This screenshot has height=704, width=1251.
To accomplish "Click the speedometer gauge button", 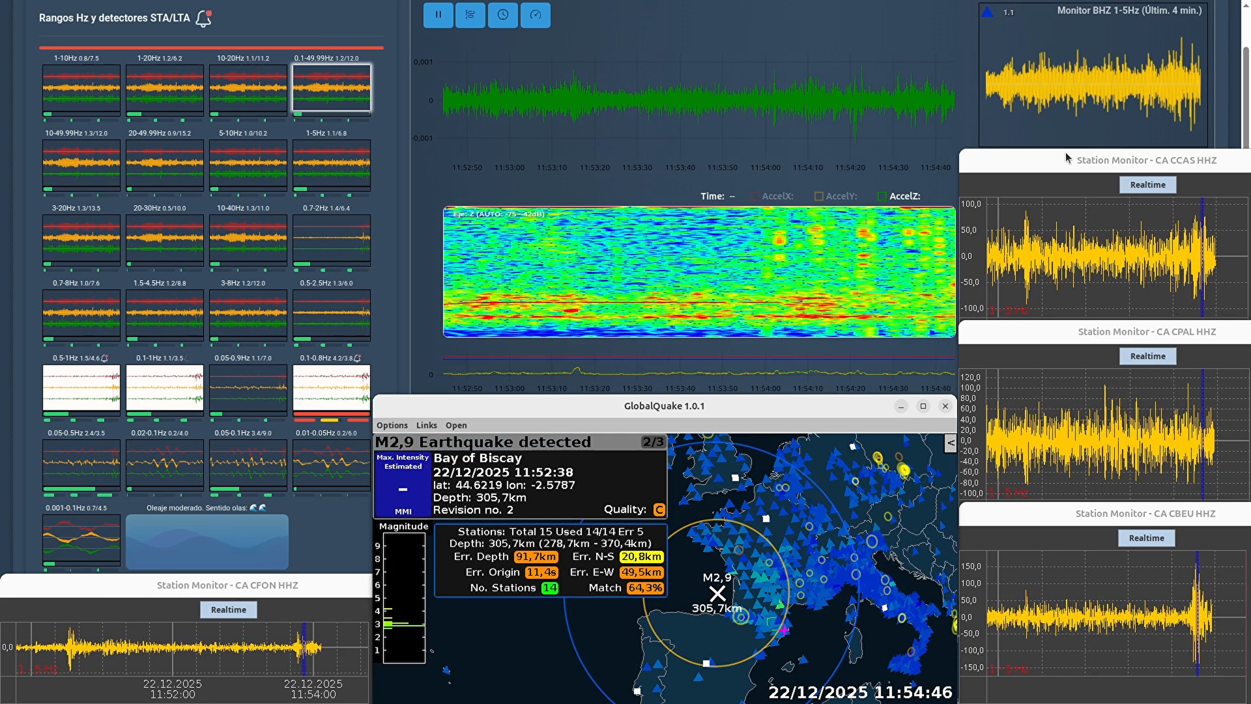I will (535, 15).
